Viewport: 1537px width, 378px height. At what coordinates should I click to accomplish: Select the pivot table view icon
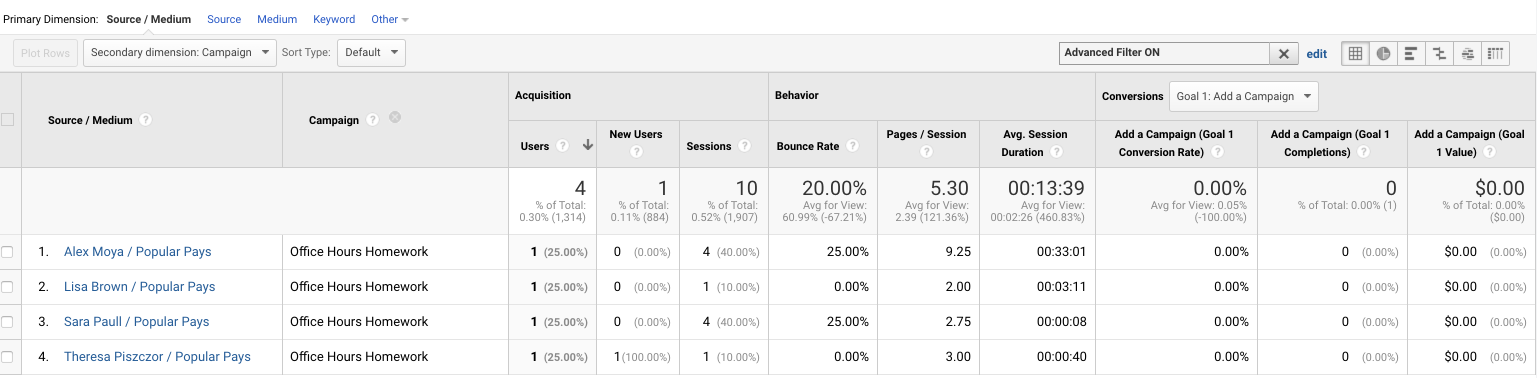pyautogui.click(x=1495, y=53)
